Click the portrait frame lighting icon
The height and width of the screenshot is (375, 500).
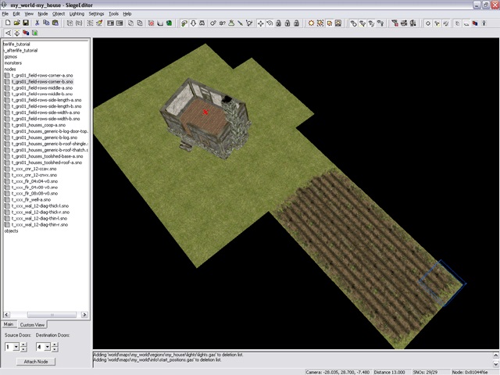[x=338, y=23]
